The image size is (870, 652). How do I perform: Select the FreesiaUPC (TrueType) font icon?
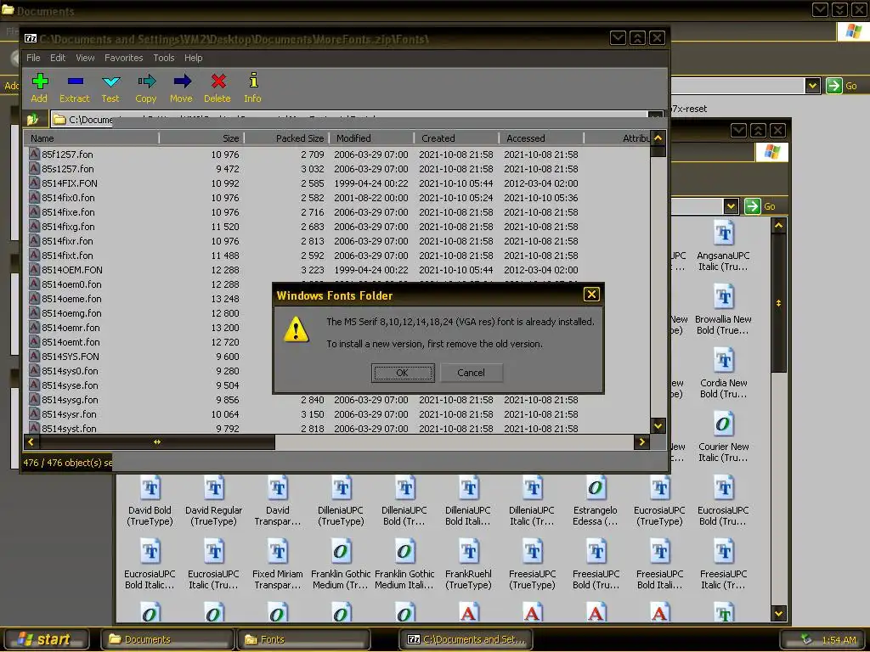click(x=532, y=552)
